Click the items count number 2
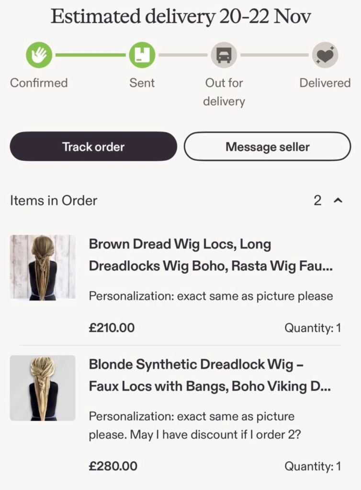Screen dimensions: 361x490 [x=317, y=200]
